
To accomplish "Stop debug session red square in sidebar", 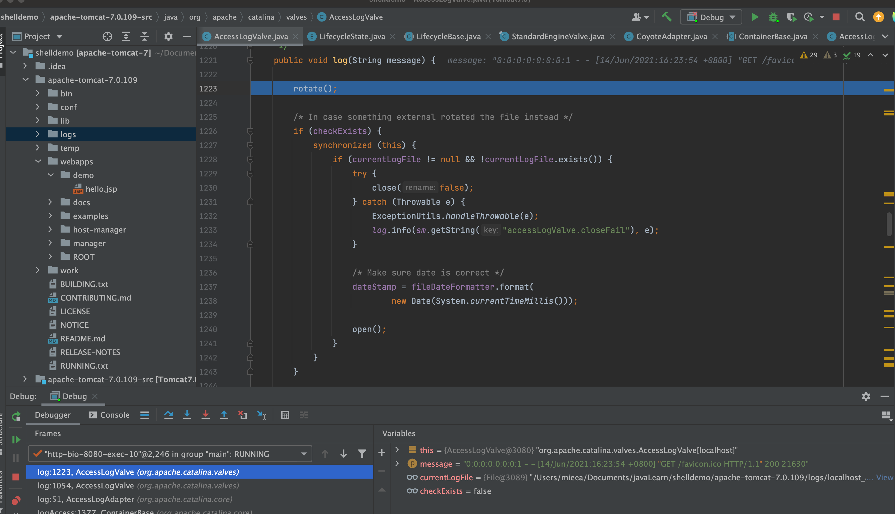I will [x=16, y=477].
